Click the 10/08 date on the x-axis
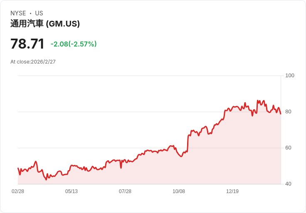Viewport: 306px width, 213px height. [179, 191]
